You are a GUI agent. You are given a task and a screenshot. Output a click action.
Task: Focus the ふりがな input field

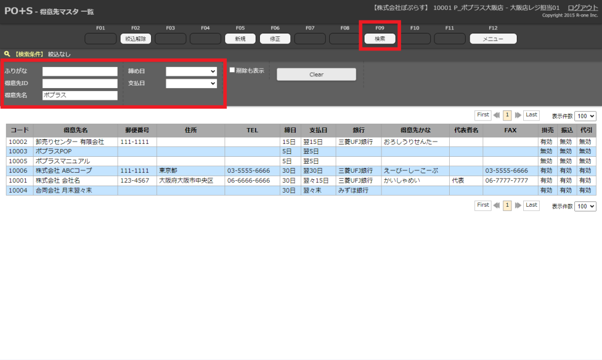[80, 71]
